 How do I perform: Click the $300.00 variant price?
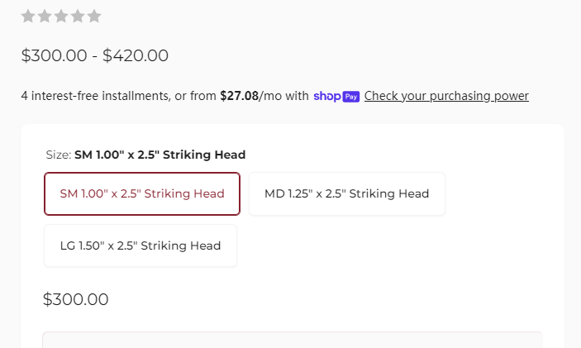(x=75, y=299)
